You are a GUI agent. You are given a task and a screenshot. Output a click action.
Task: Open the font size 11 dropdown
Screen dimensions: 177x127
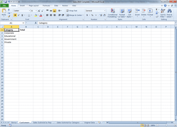click(36, 11)
